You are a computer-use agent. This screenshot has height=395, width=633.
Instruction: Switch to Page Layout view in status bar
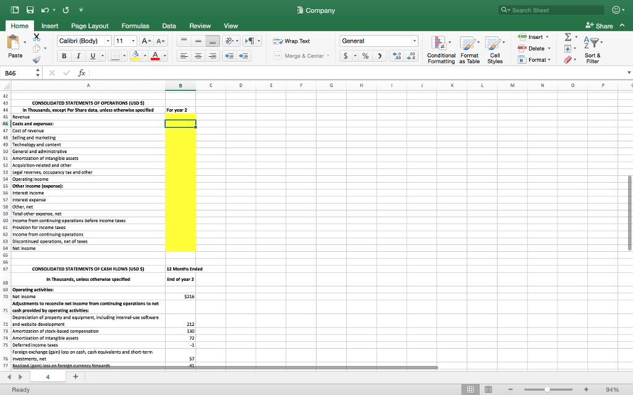pos(488,389)
